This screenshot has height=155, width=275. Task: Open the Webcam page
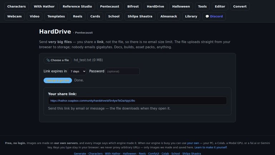coord(14,17)
